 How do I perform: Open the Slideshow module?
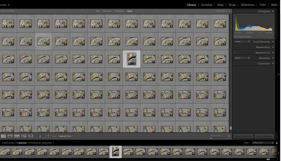(247, 5)
